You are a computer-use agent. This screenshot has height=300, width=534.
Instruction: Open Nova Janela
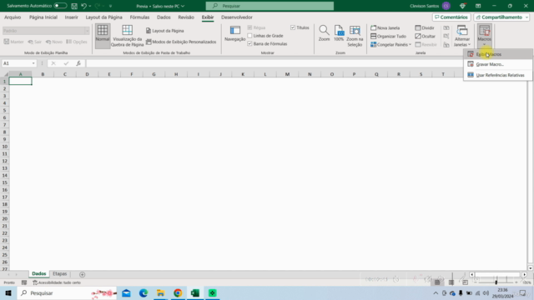(385, 27)
